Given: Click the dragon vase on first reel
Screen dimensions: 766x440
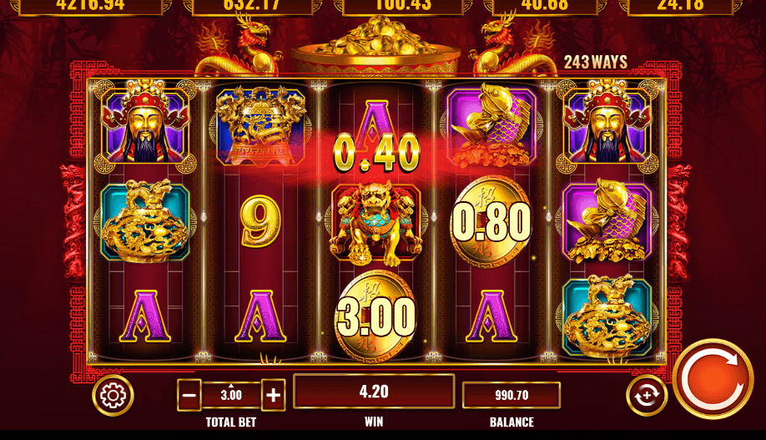Looking at the screenshot, I should click(145, 221).
